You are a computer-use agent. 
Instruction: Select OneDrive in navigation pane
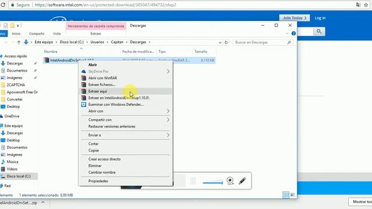tap(12, 116)
